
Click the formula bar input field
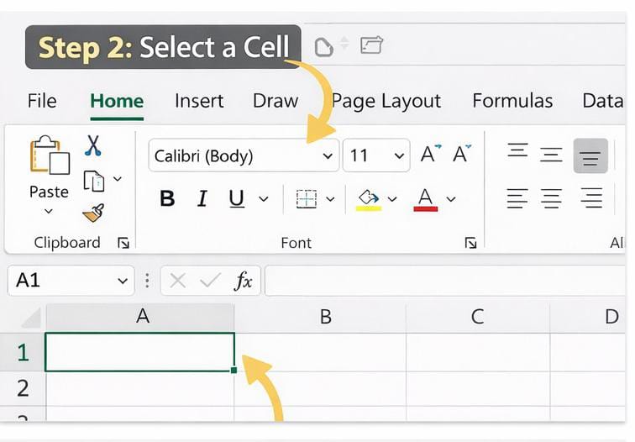point(445,282)
